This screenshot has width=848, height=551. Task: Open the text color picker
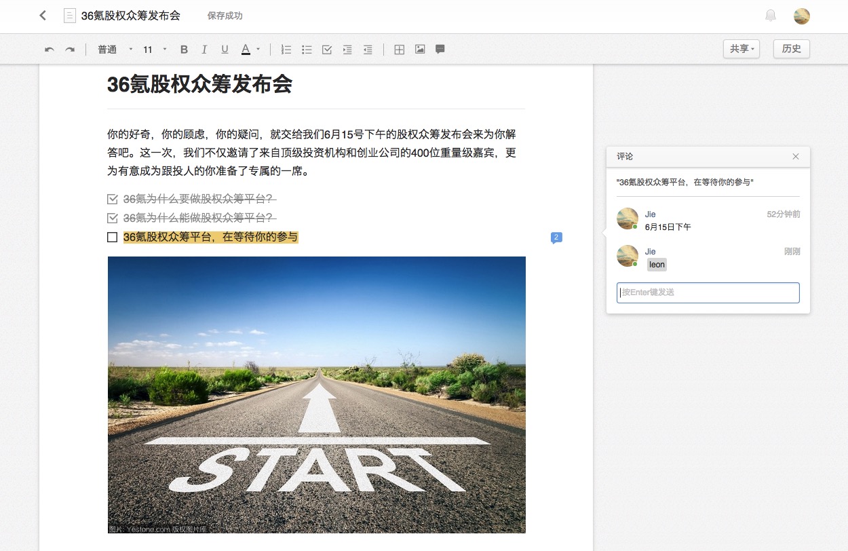(x=250, y=50)
